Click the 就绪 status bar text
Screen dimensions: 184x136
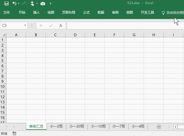click(x=4, y=134)
